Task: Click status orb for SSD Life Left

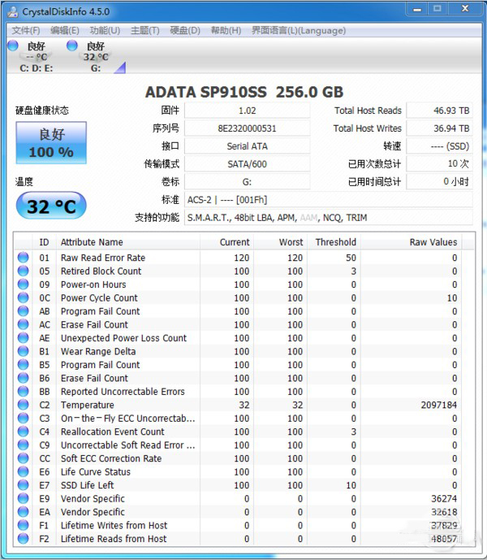Action: 24,485
